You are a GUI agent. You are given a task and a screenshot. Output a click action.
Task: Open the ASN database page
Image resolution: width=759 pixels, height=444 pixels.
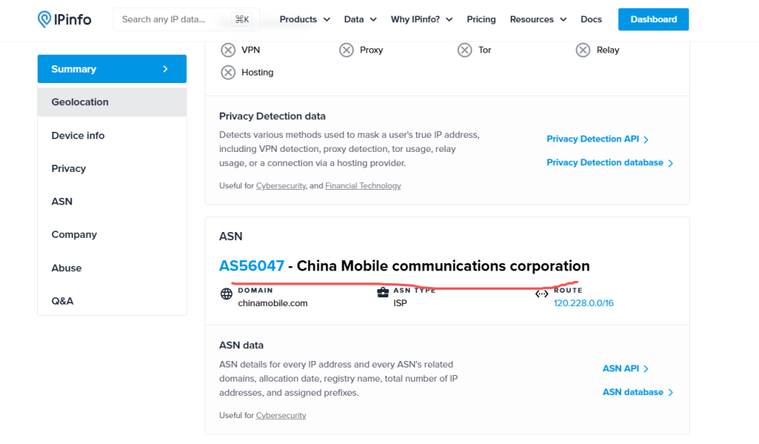pyautogui.click(x=633, y=391)
